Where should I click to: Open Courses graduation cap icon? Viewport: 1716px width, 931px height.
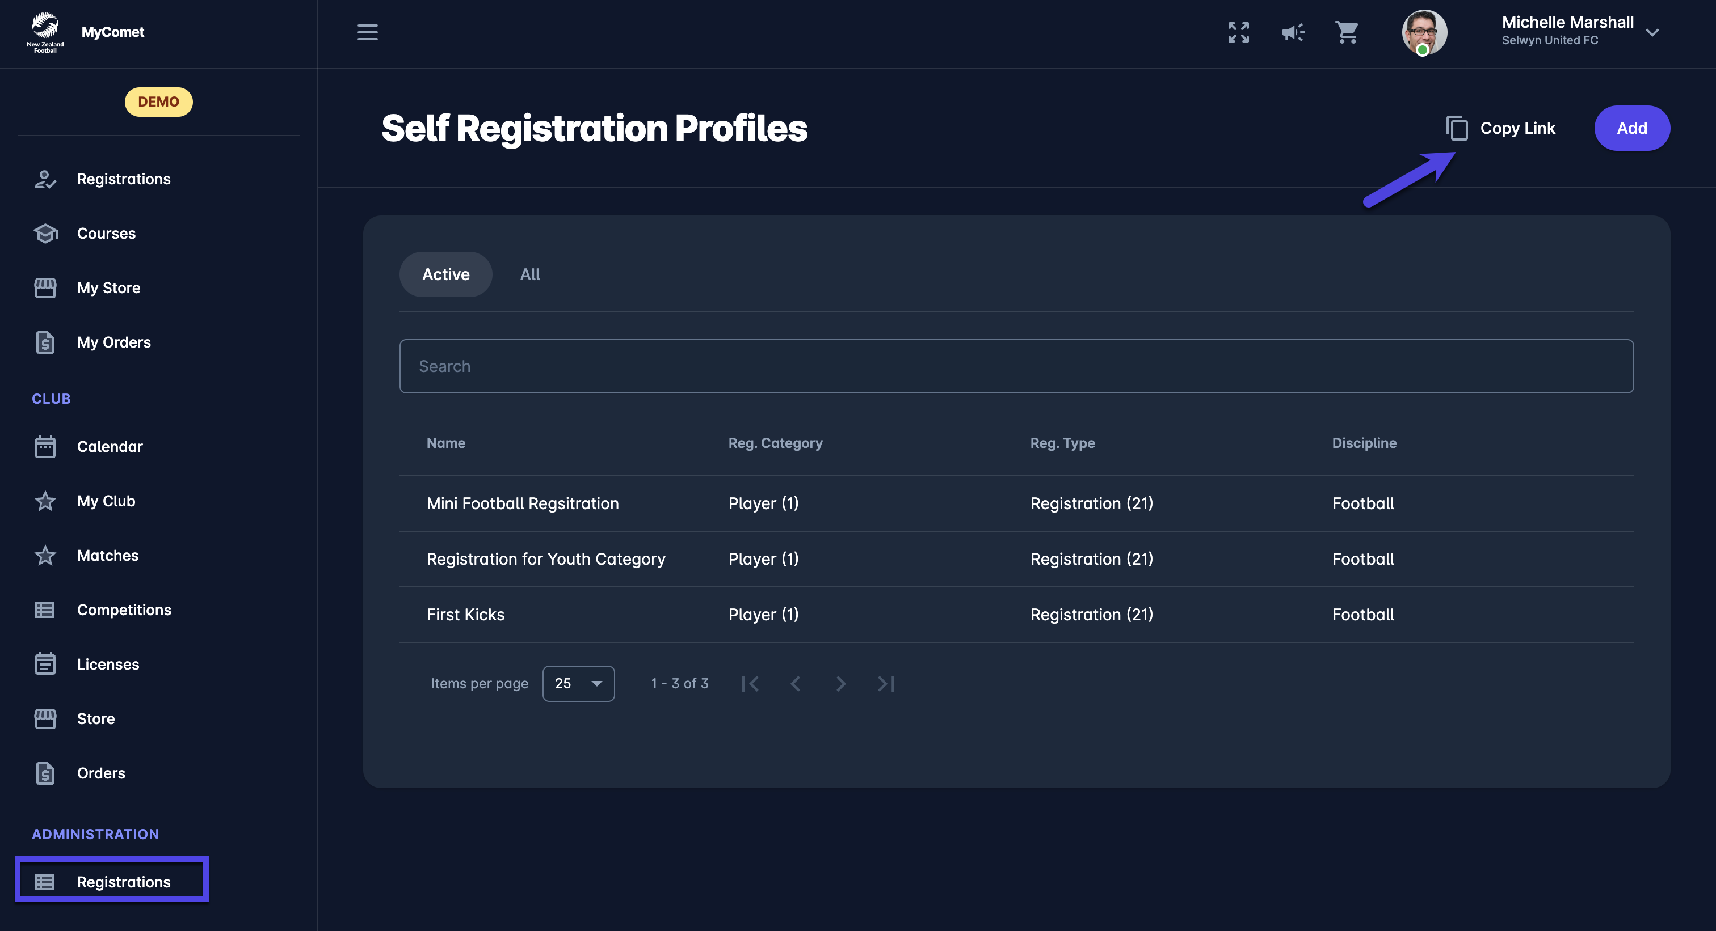click(x=45, y=234)
